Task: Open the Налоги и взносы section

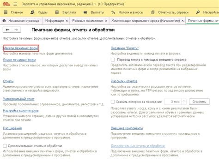Action: tap(131, 12)
